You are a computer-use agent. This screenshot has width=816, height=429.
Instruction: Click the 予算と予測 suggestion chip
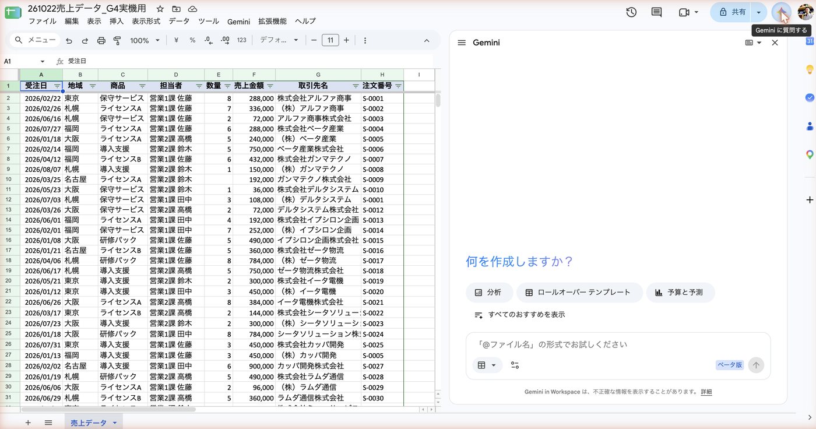click(x=680, y=293)
